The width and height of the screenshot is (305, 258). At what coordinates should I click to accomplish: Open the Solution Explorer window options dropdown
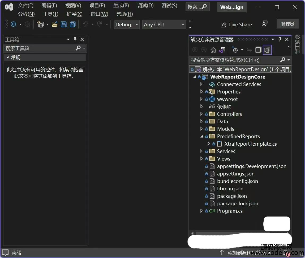pos(273,39)
